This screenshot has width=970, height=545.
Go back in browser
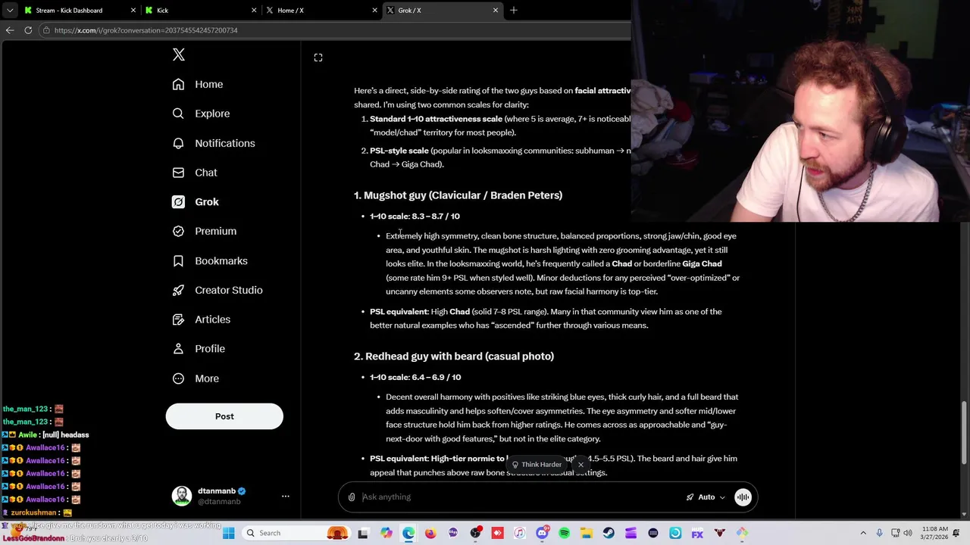coord(10,30)
